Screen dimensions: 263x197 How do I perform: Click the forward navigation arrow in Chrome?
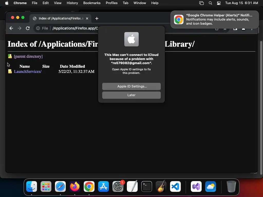(20, 28)
